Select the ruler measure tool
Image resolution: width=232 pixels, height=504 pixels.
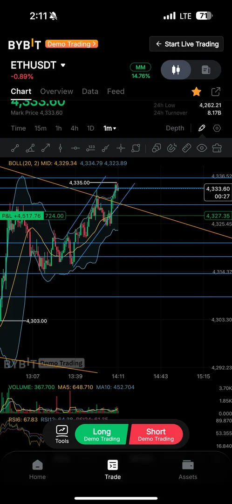pos(187,148)
